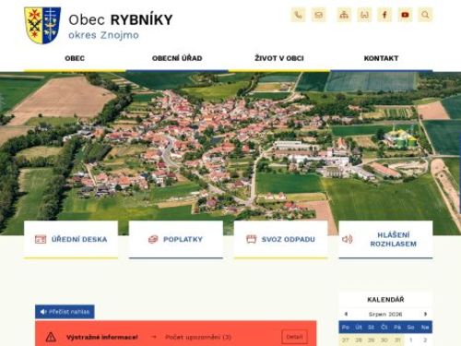This screenshot has height=346, width=461.
Task: Open the Detail button in warning bar
Action: pos(294,337)
